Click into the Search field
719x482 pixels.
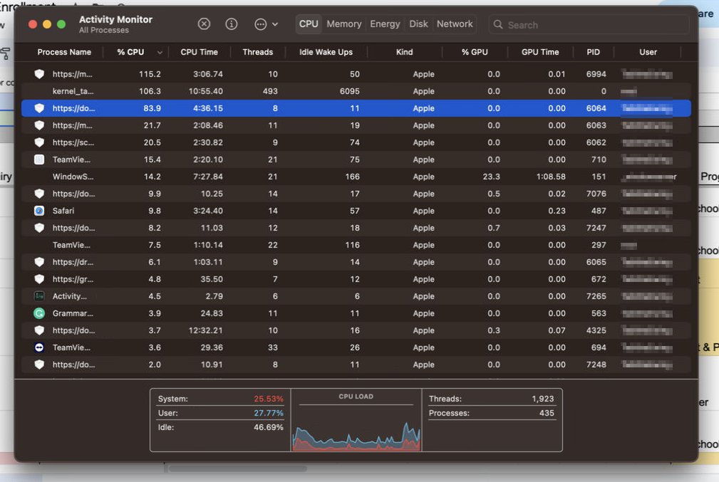[591, 25]
